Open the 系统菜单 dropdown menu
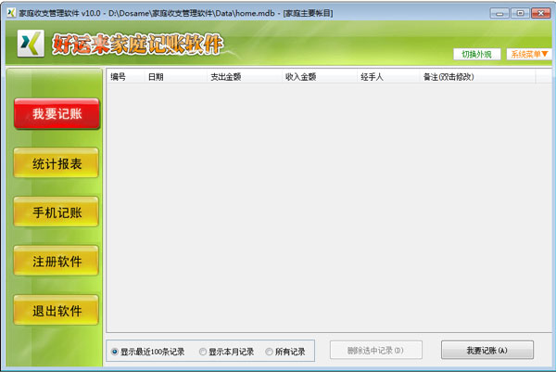Image resolution: width=556 pixels, height=372 pixels. 528,54
